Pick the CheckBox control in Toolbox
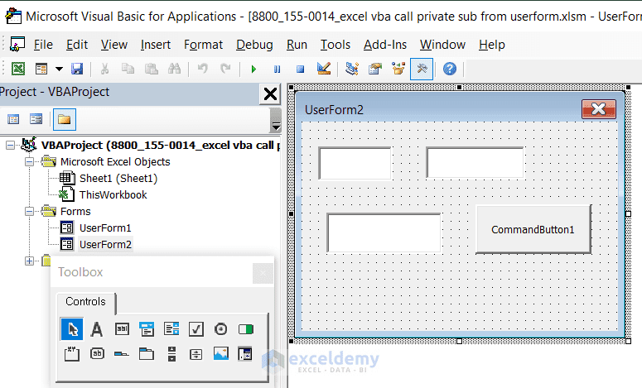The width and height of the screenshot is (642, 388). tap(196, 329)
